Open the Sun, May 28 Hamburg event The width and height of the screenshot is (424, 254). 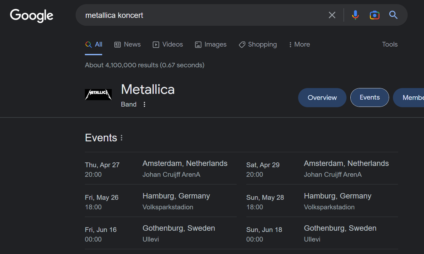[322, 201]
